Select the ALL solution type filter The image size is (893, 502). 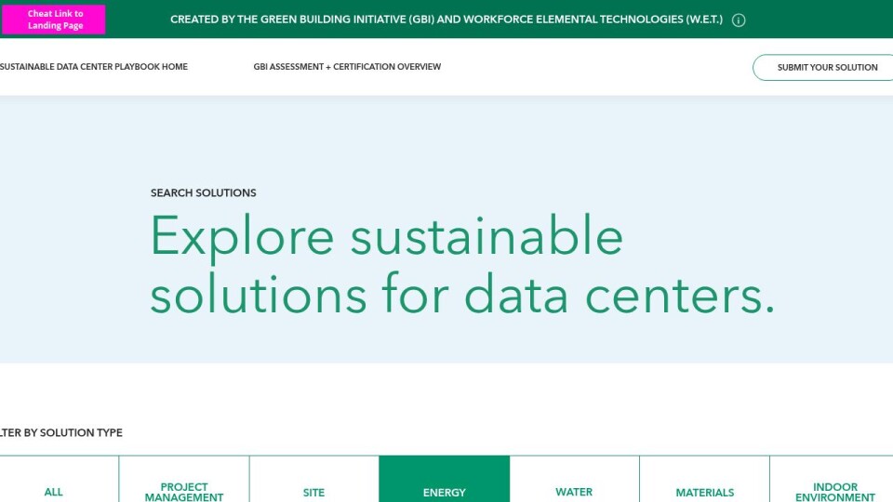click(54, 492)
